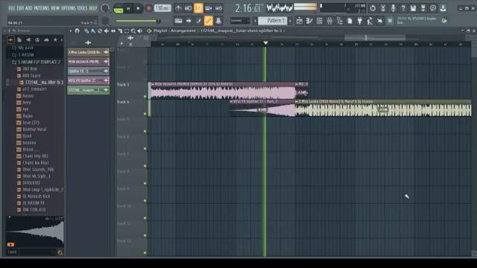Open the Channel rack view icon
The height and width of the screenshot is (268, 477).
pyautogui.click(x=320, y=21)
